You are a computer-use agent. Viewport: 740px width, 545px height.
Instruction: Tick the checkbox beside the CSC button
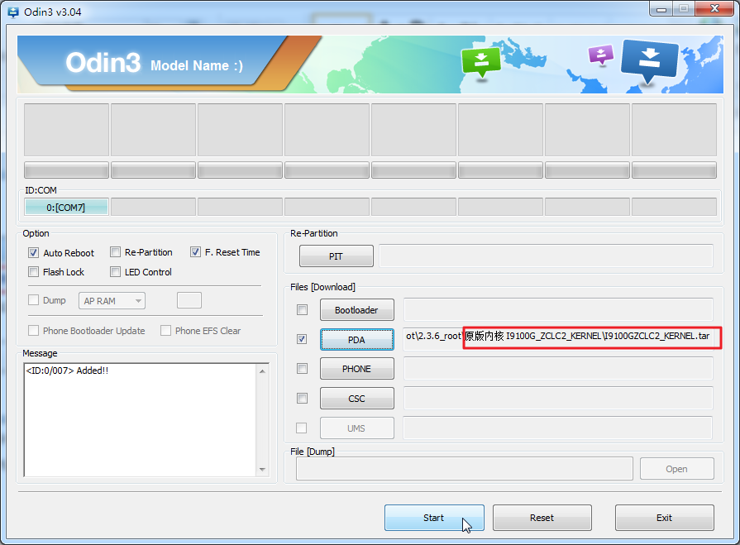tap(302, 399)
